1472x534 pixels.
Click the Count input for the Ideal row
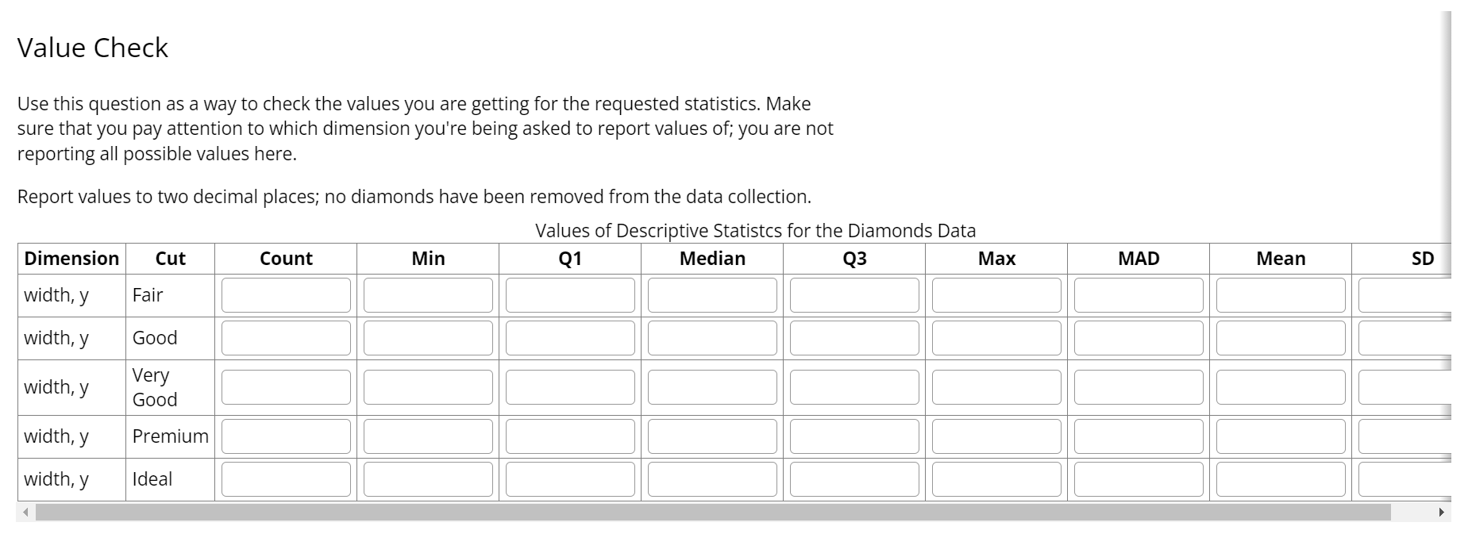tap(286, 479)
